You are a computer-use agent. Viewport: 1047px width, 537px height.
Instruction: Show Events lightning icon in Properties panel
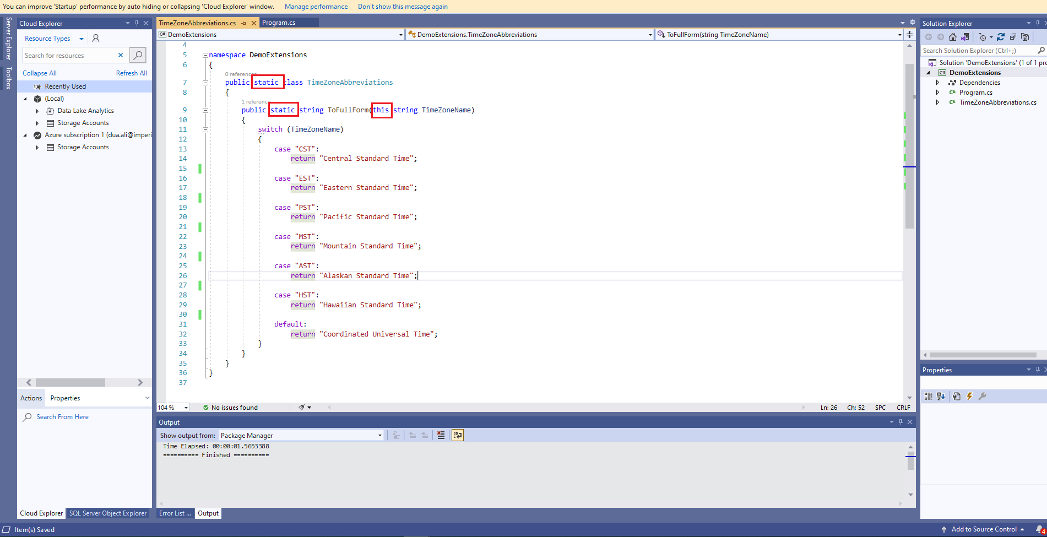coord(970,396)
